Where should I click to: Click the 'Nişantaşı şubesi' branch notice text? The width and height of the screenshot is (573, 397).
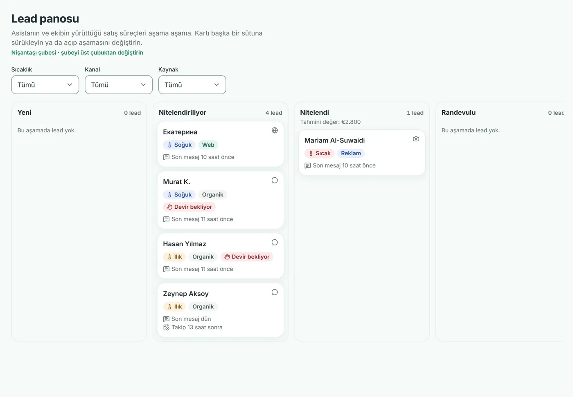click(x=77, y=53)
